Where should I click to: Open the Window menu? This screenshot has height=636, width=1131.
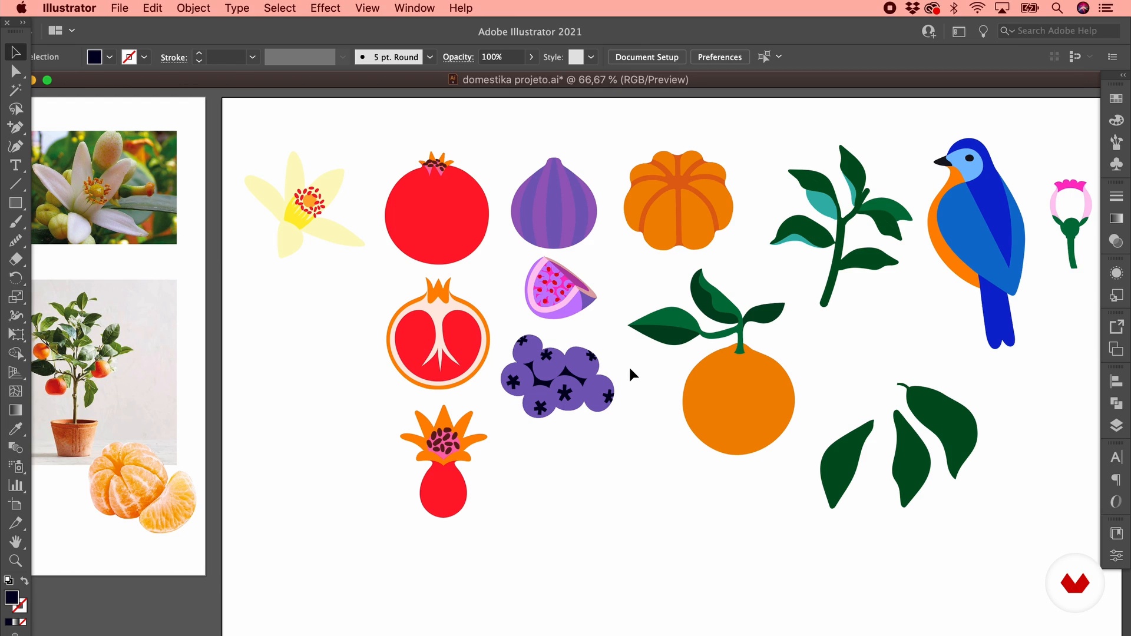pyautogui.click(x=414, y=8)
